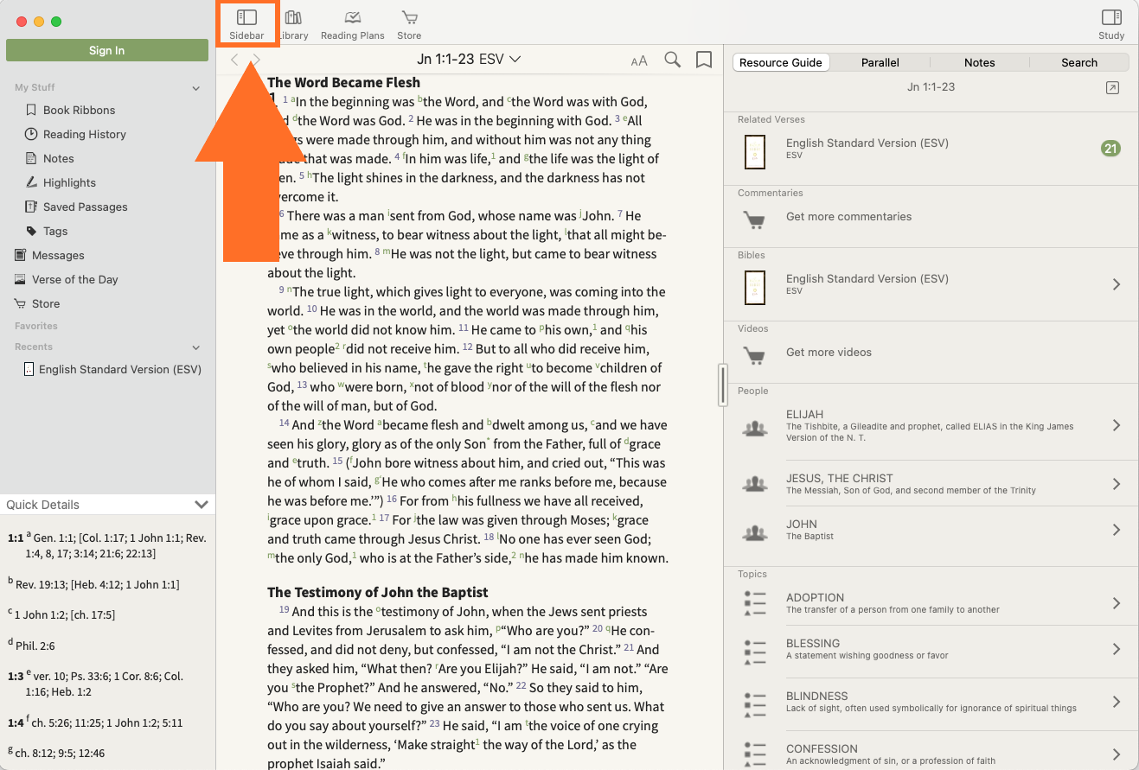
Task: Open Highlights in sidebar
Action: tap(69, 182)
